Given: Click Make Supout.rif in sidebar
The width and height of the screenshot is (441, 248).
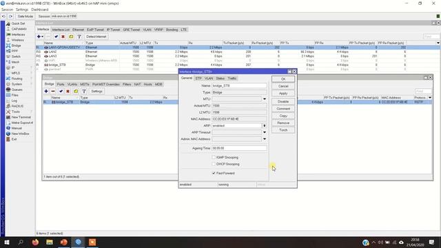Looking at the screenshot, I should (x=22, y=123).
